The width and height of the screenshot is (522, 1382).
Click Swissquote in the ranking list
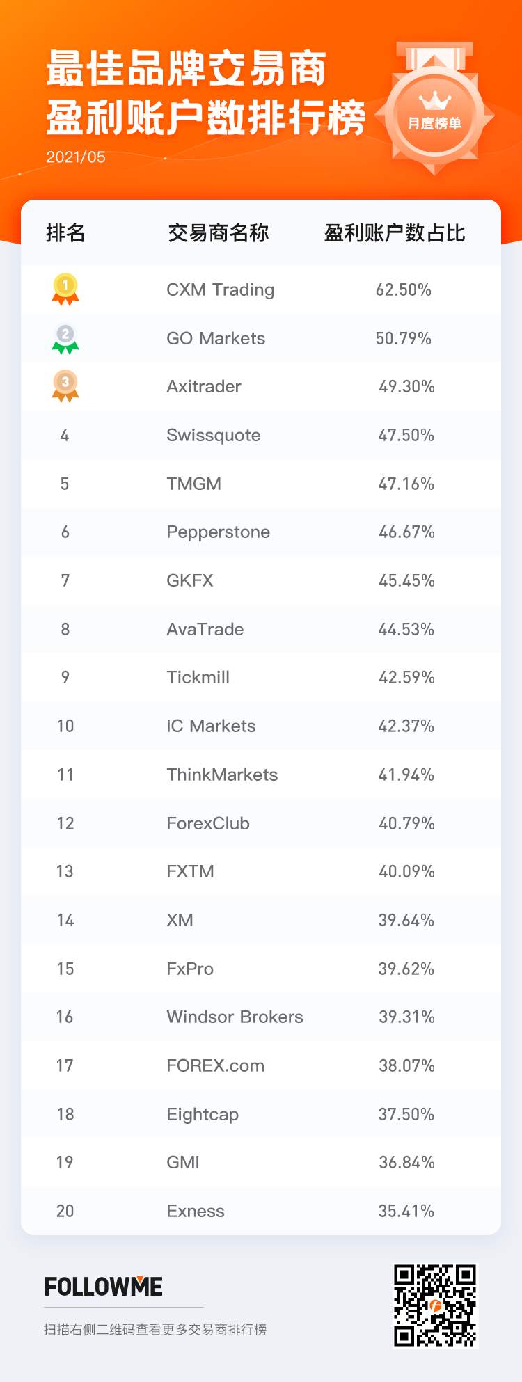point(214,435)
